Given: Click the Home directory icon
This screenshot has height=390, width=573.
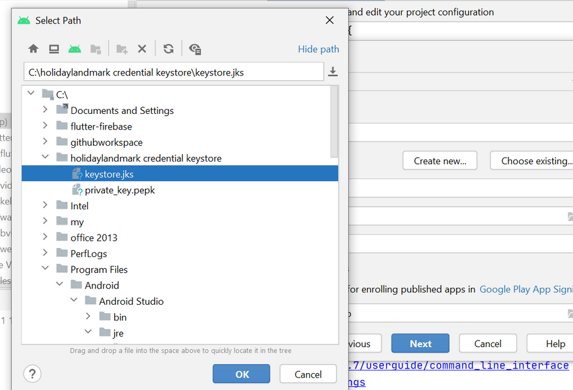Looking at the screenshot, I should [33, 49].
